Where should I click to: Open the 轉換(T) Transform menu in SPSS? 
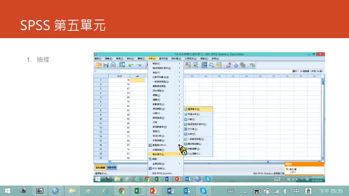(141, 59)
